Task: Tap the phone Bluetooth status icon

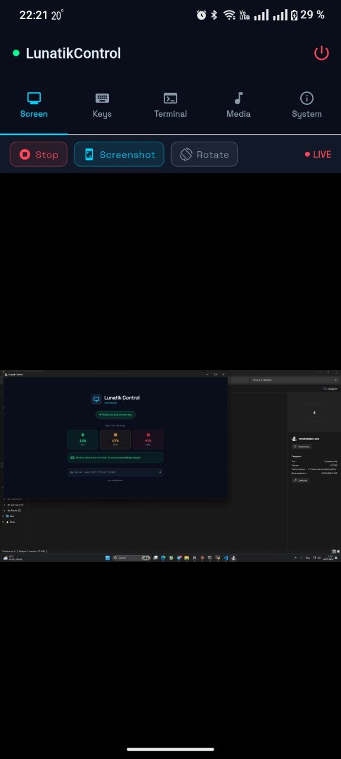Action: 214,15
